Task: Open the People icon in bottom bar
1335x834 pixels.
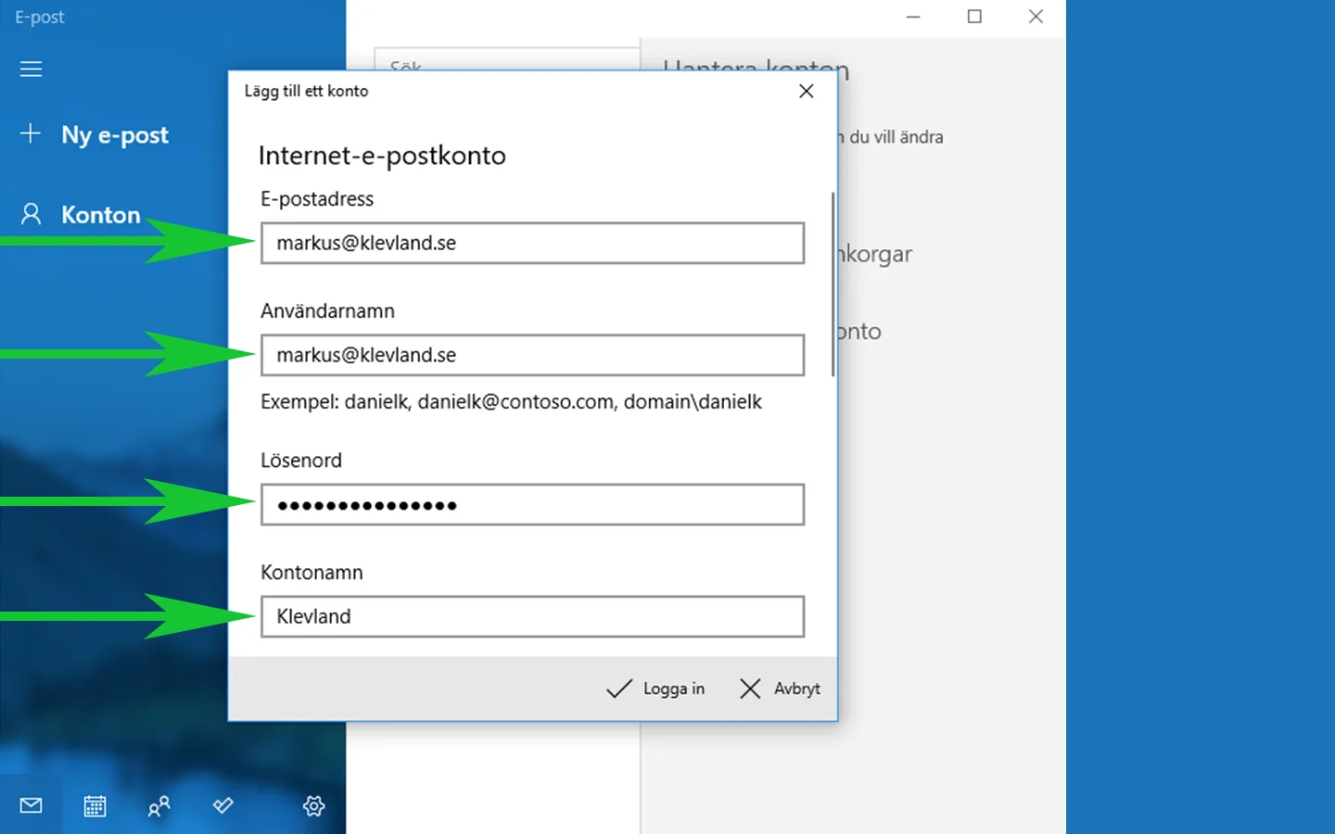Action: (x=158, y=805)
